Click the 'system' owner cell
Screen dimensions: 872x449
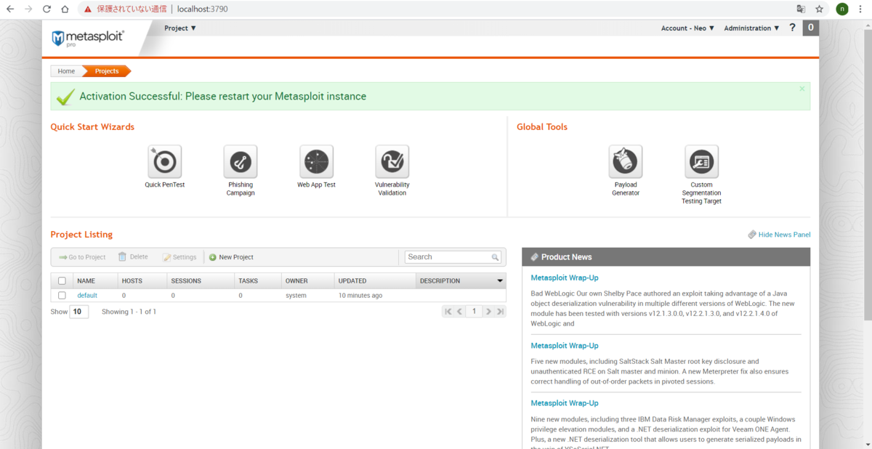pos(296,296)
